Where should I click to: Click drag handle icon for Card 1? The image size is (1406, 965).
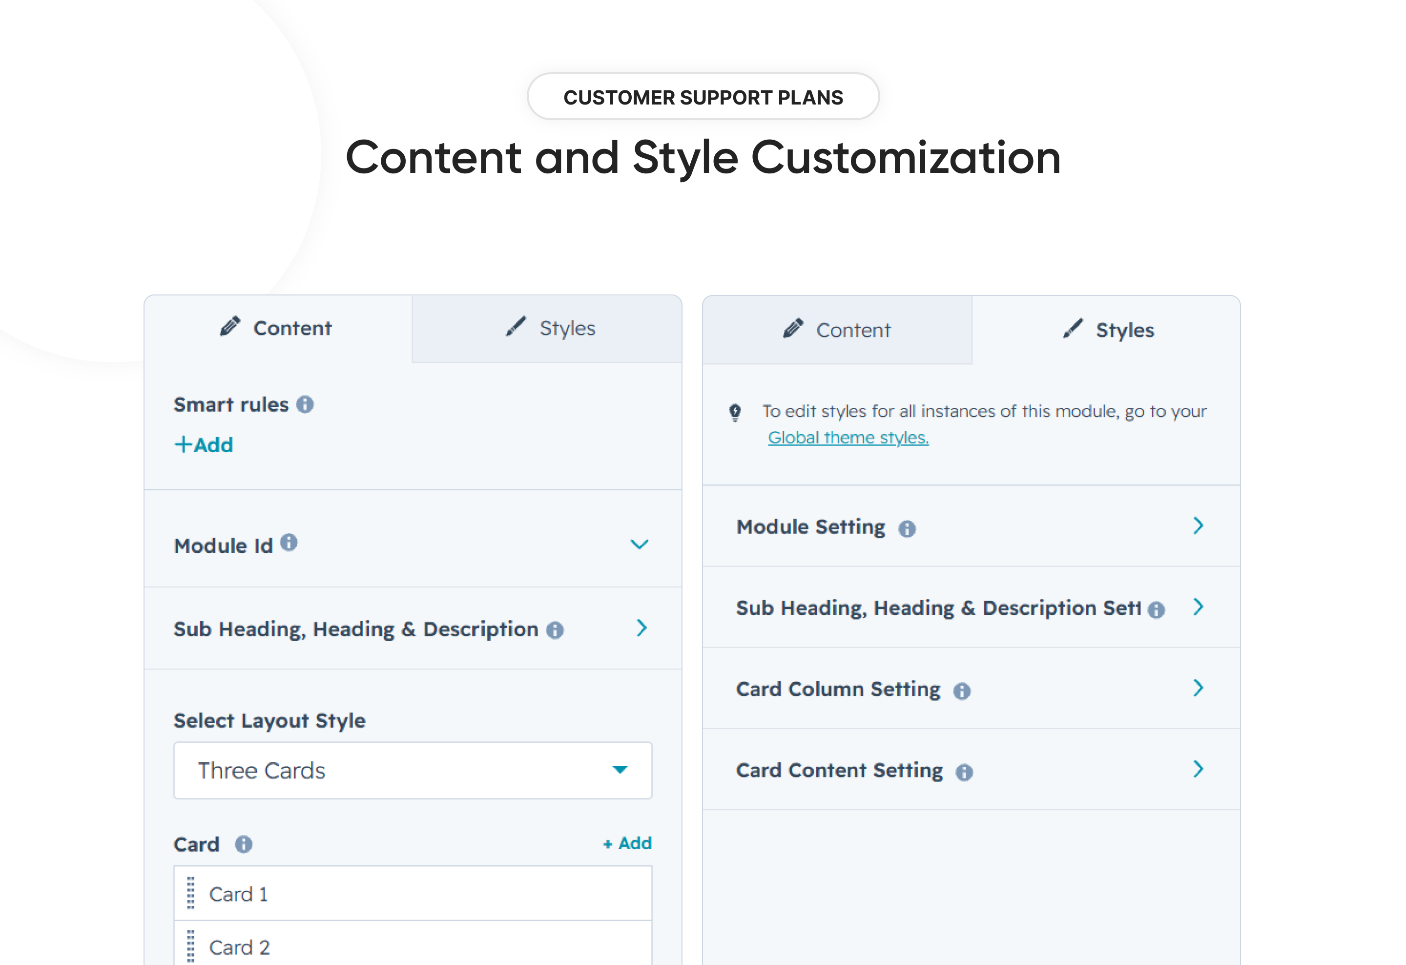point(190,893)
